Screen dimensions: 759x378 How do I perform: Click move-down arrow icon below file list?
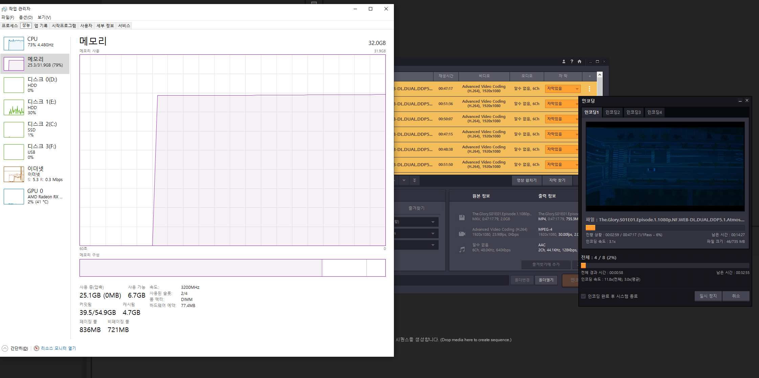[404, 180]
